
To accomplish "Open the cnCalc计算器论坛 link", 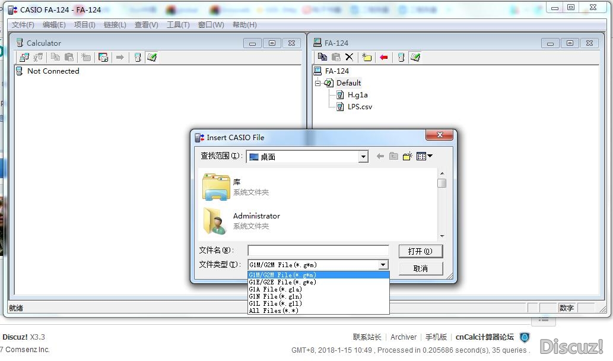I will pos(484,337).
